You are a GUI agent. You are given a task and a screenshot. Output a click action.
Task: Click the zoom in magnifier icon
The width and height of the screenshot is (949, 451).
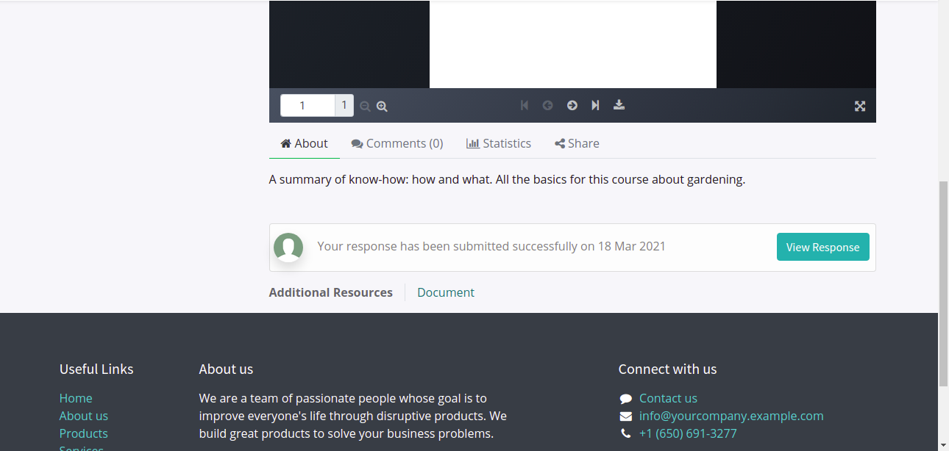(382, 107)
